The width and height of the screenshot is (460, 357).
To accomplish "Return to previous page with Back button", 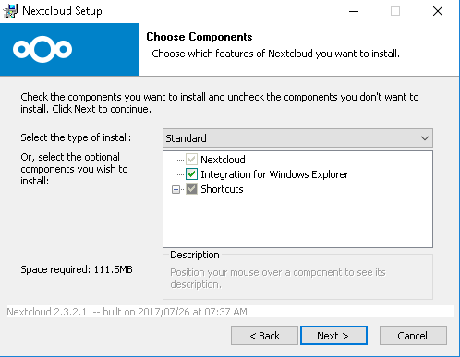I will (264, 336).
